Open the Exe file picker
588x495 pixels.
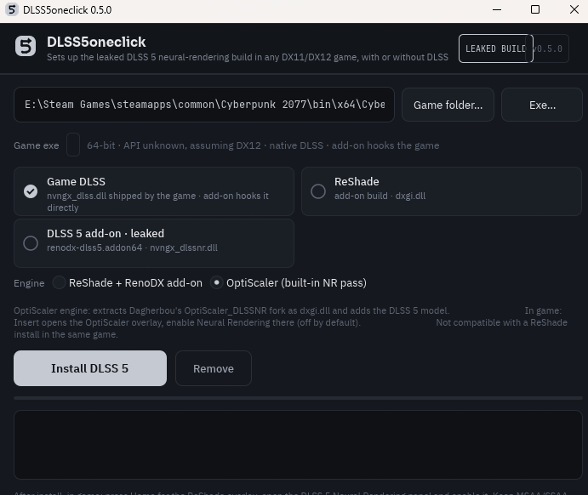[x=542, y=105]
